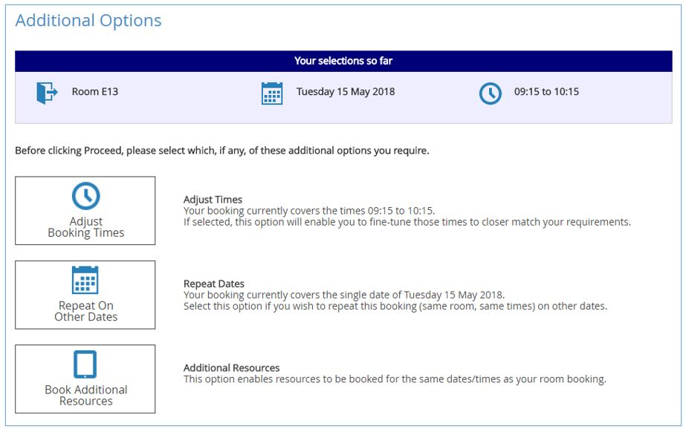
Task: Click the Repeat Dates description heading
Action: point(214,284)
